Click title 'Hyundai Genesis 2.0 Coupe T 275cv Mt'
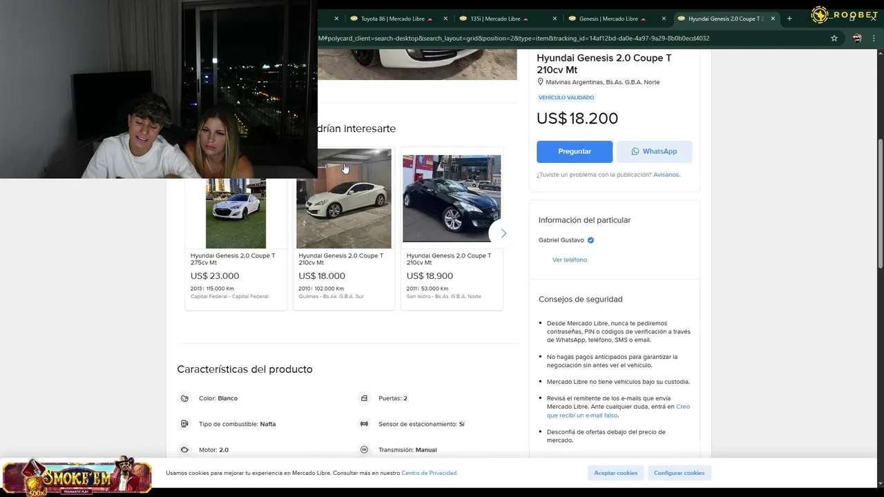Viewport: 884px width, 497px height. click(x=233, y=259)
